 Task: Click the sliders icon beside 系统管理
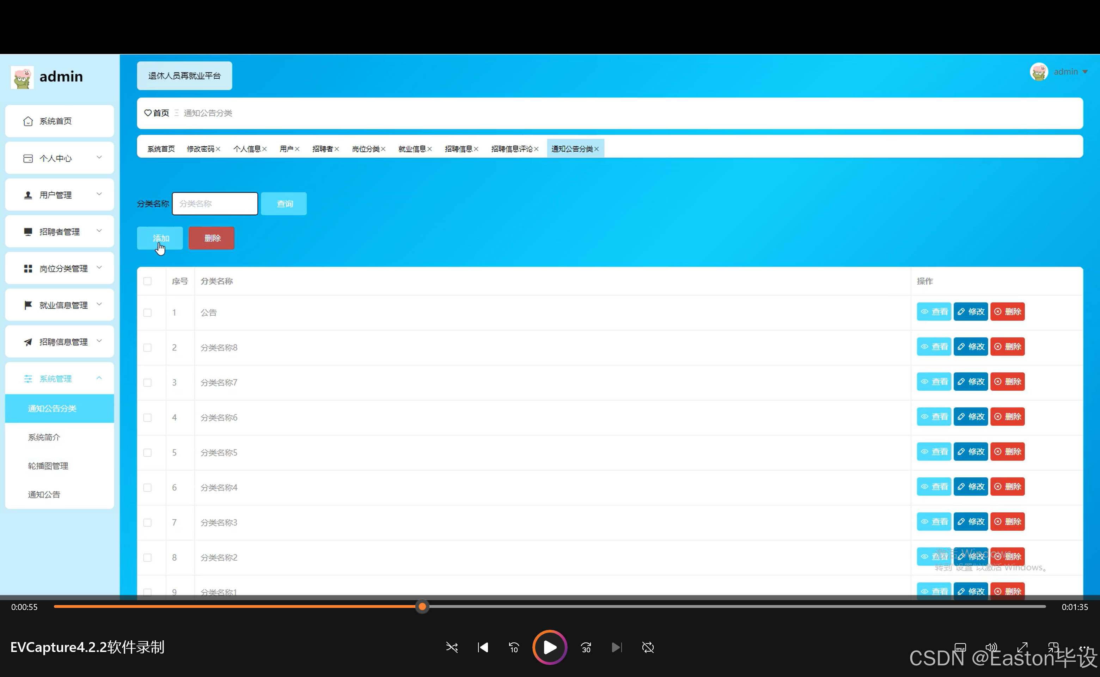point(28,379)
